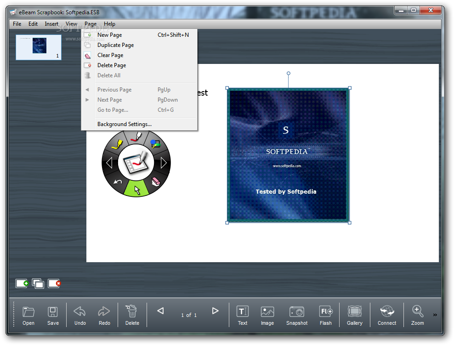Open the Insert menu
454x345 pixels.
[x=51, y=24]
